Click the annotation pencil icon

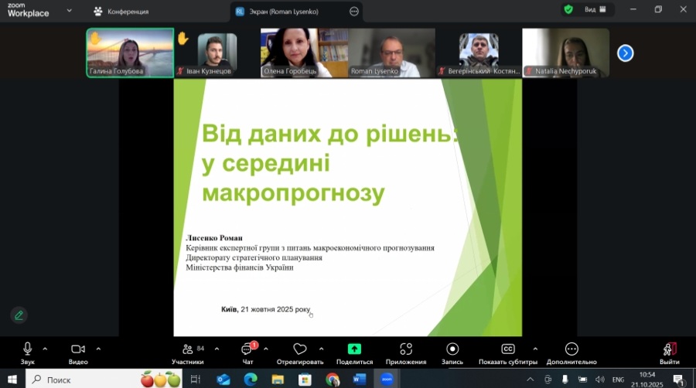[x=19, y=315]
